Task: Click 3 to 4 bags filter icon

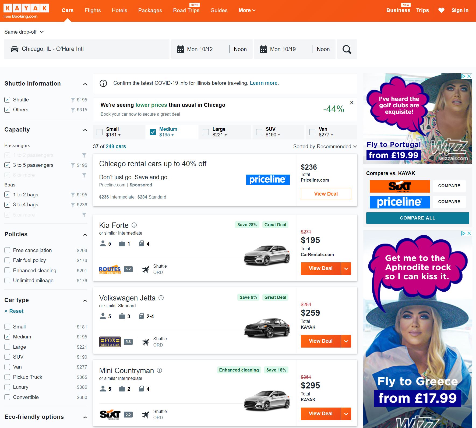Action: pos(73,205)
